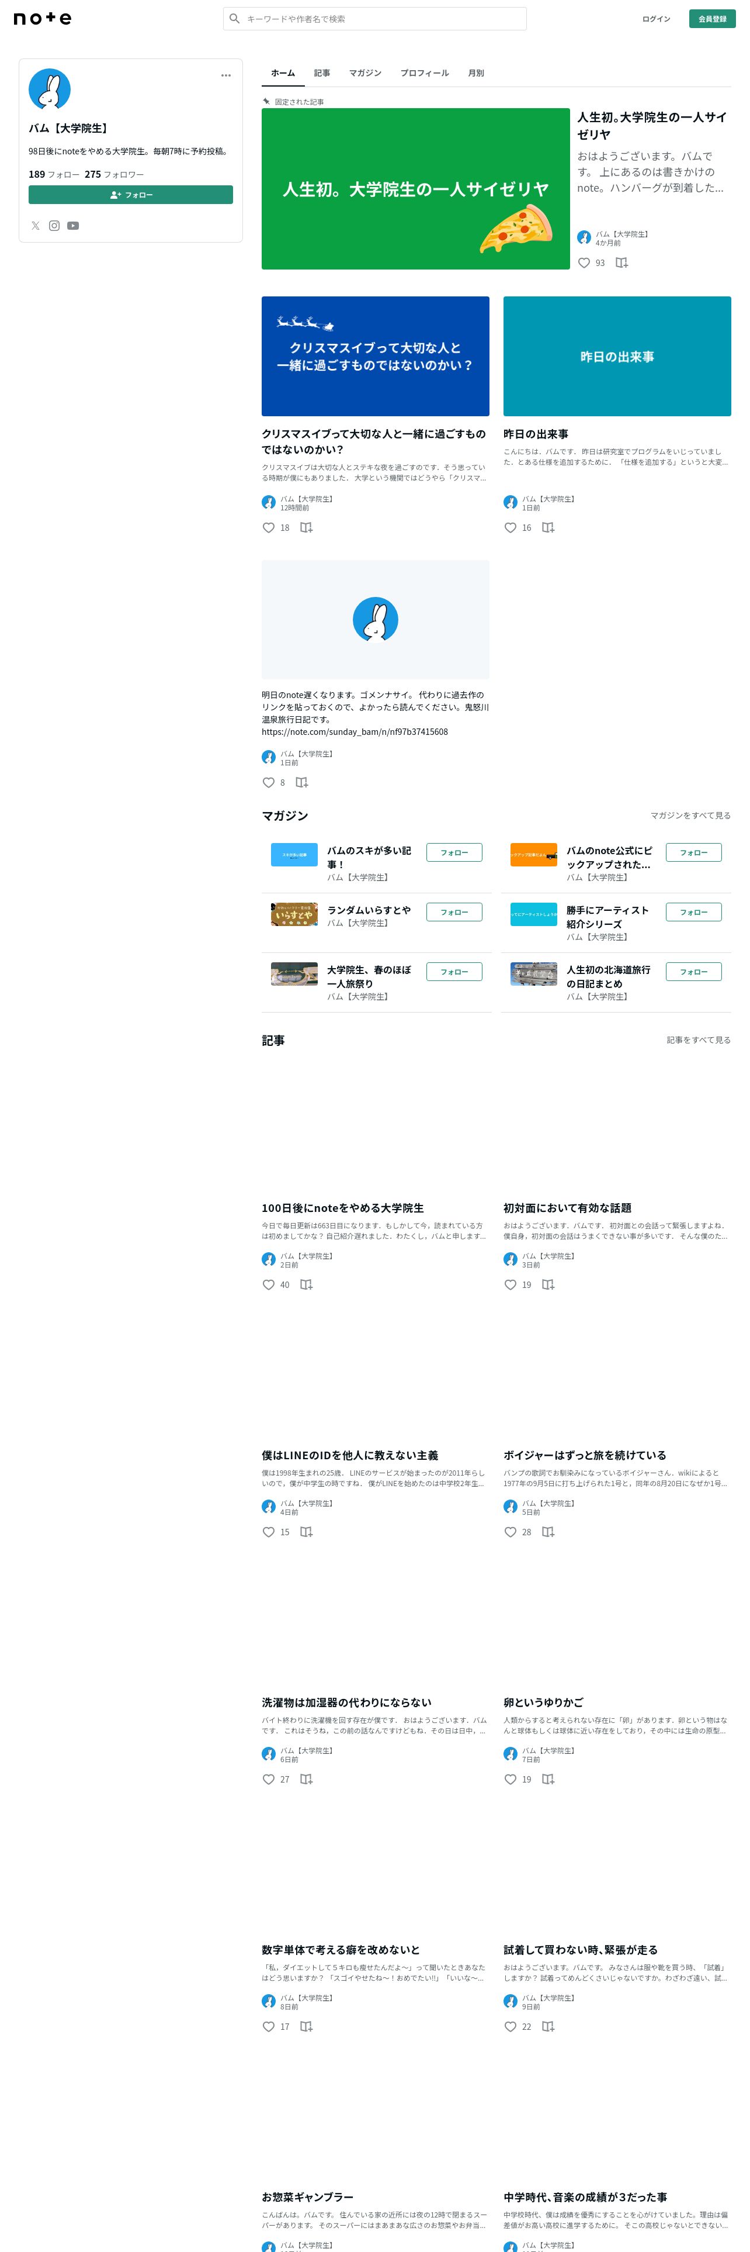
Task: Open the ランダムいらすとや magazine thumbnail
Action: pyautogui.click(x=294, y=914)
